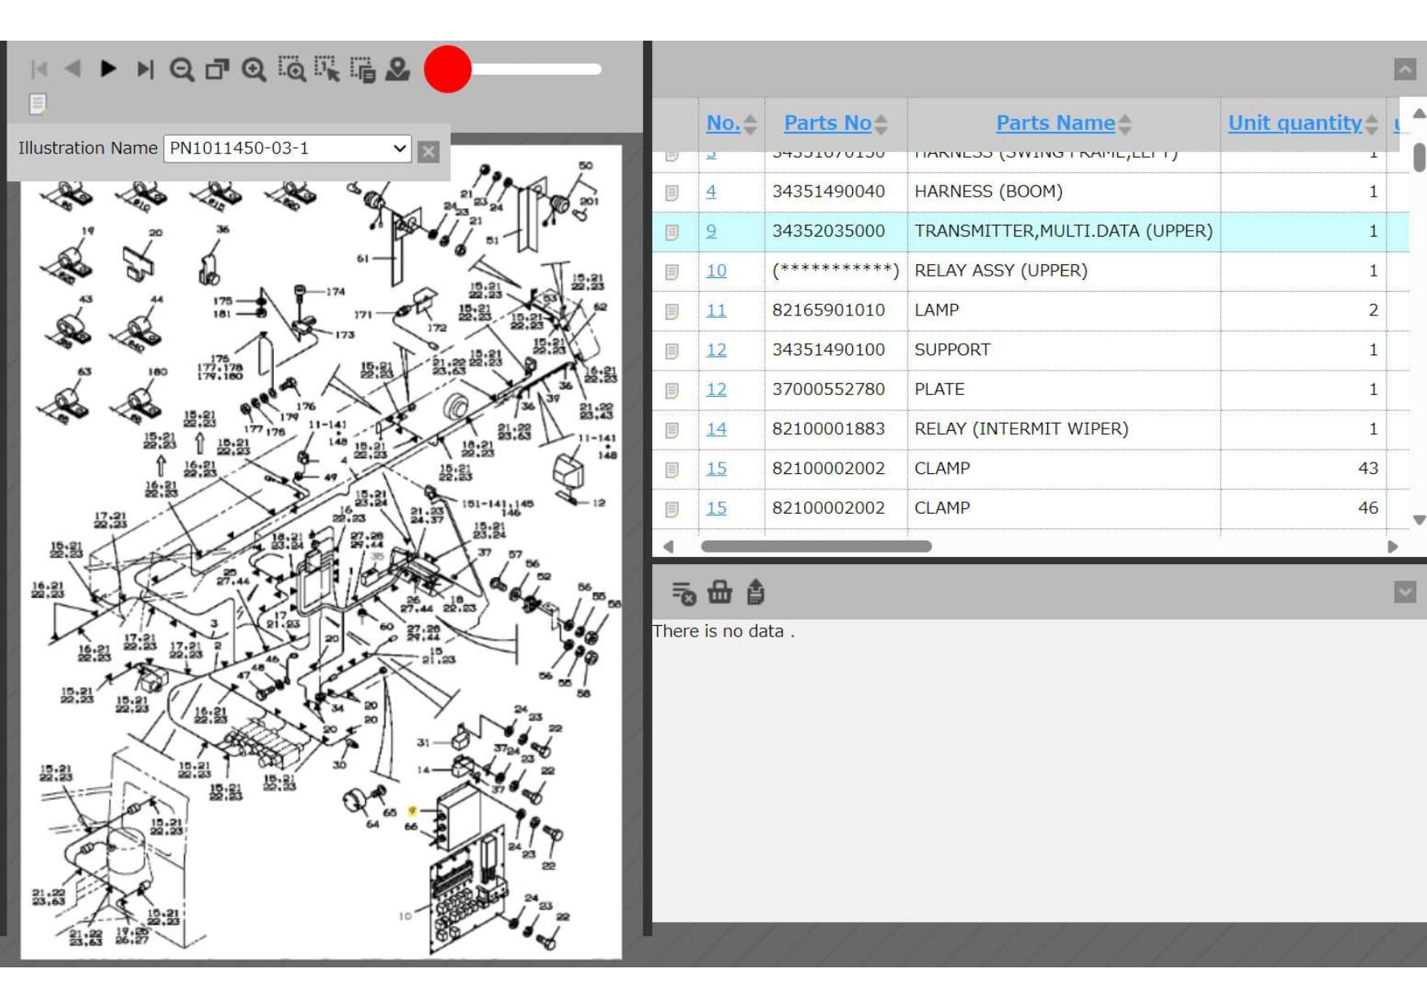Open item number 9 link
This screenshot has width=1427, height=1008.
coord(711,232)
